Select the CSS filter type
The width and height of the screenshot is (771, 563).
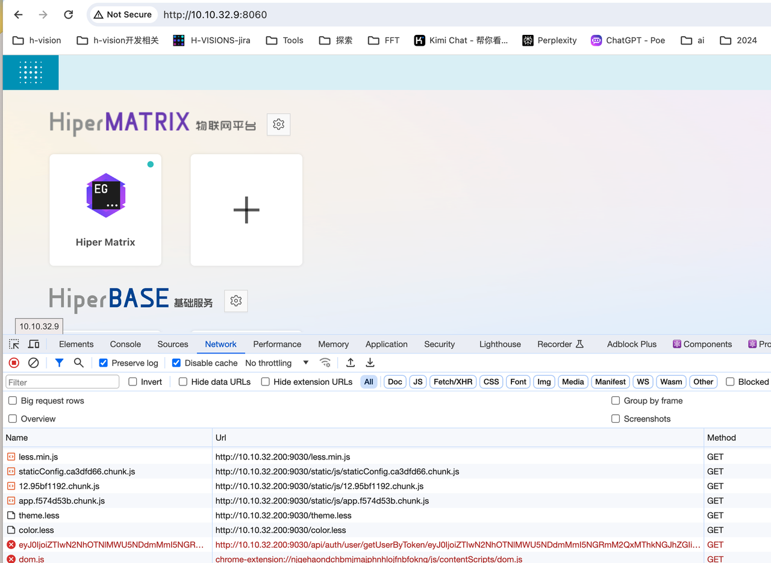tap(492, 382)
